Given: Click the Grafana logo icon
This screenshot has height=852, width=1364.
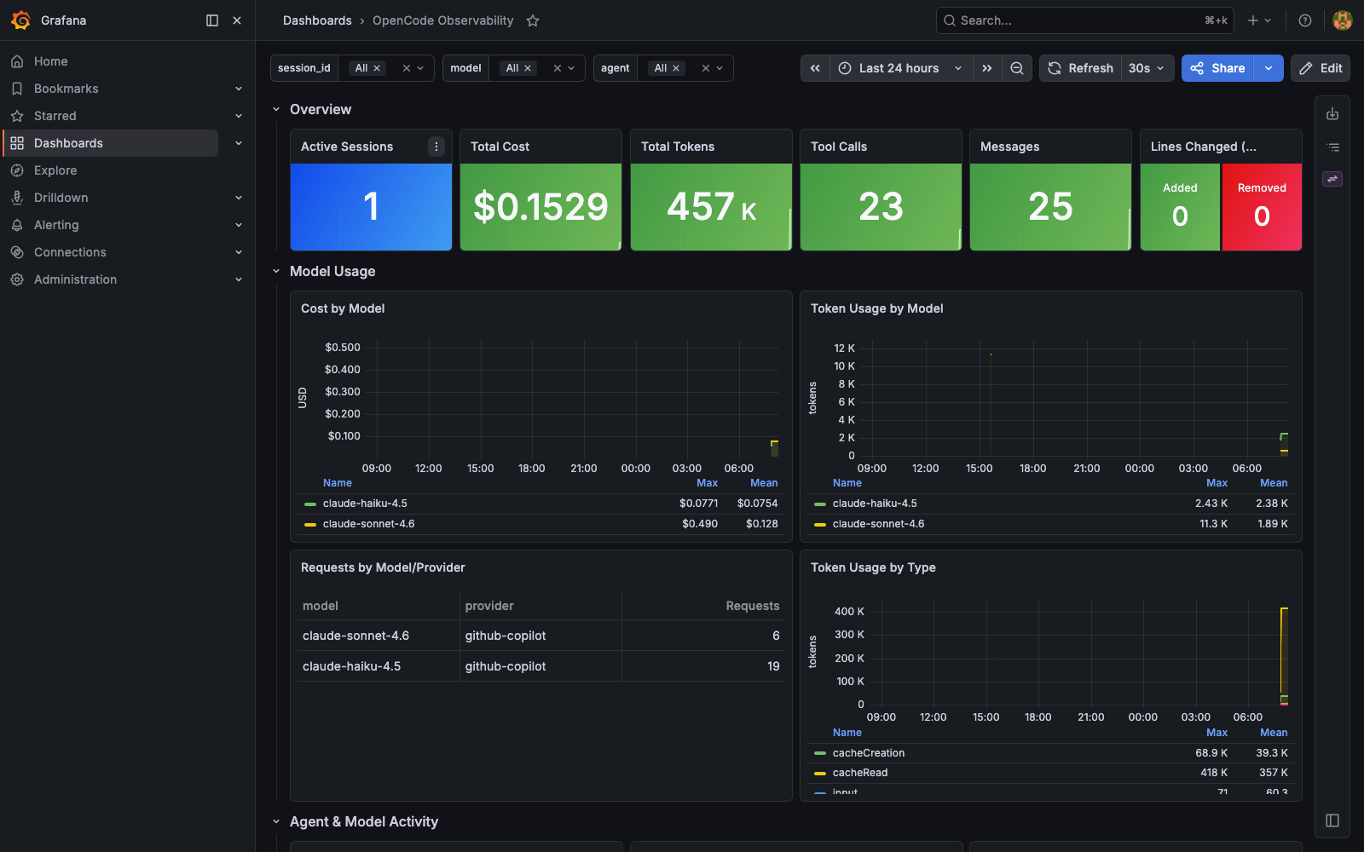Looking at the screenshot, I should click(20, 20).
